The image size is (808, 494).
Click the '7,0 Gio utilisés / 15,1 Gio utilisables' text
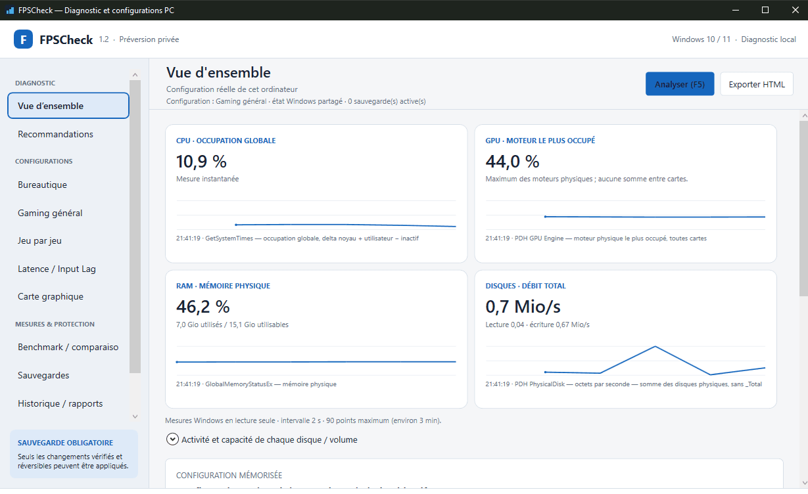(232, 325)
